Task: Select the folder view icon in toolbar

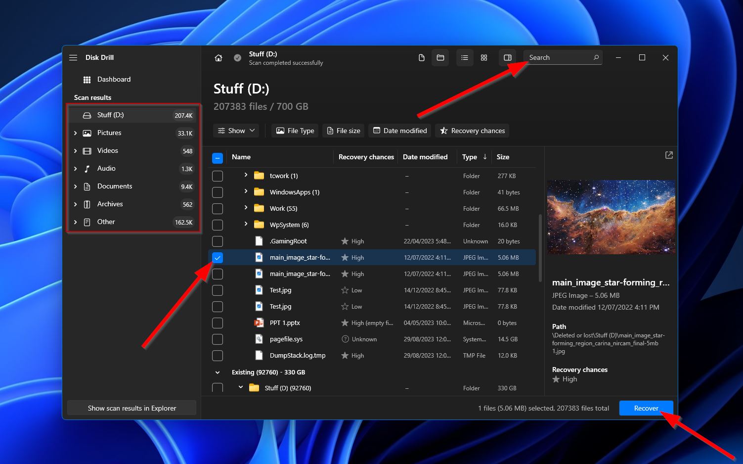Action: [440, 58]
